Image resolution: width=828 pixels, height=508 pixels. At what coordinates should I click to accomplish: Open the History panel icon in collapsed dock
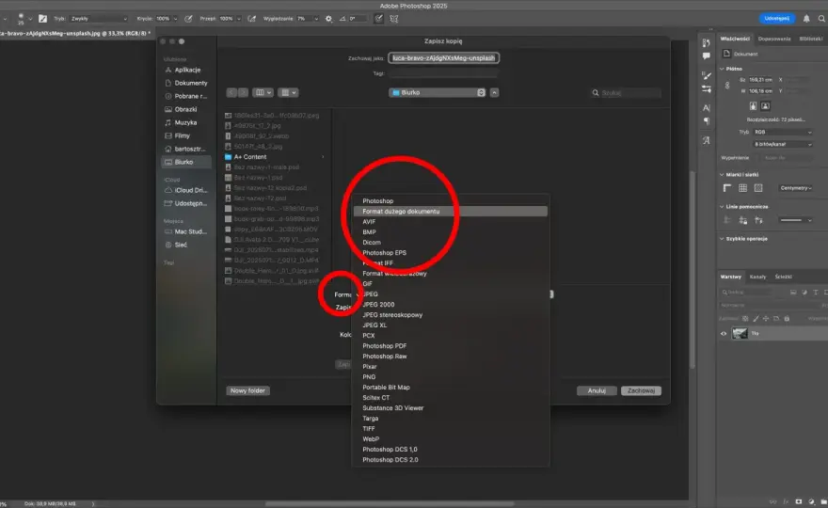tap(706, 42)
